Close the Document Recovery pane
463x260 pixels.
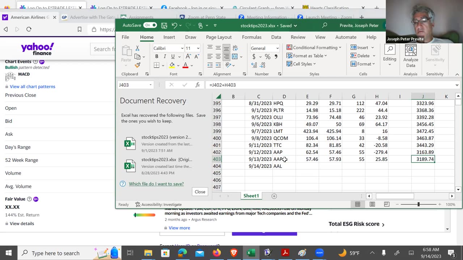click(x=200, y=192)
